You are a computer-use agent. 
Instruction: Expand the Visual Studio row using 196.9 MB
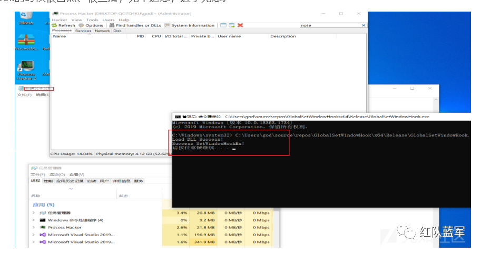33,235
